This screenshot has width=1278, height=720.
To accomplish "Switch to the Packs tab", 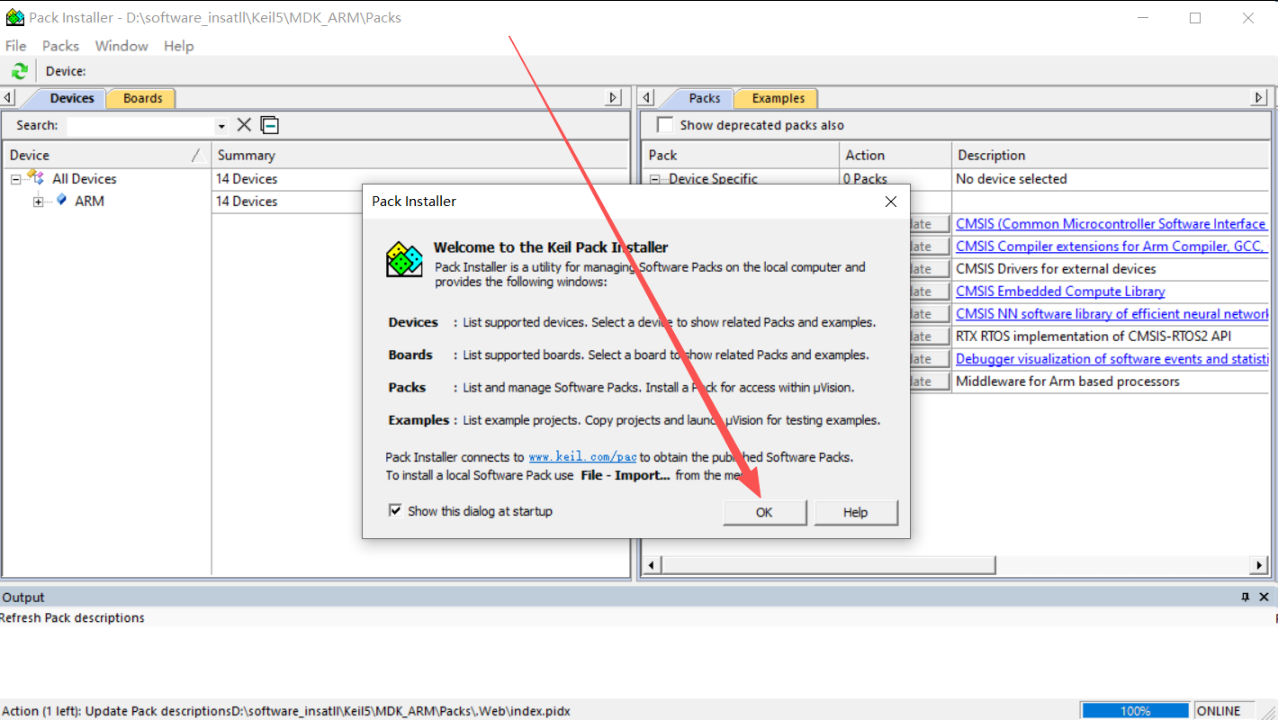I will coord(705,98).
